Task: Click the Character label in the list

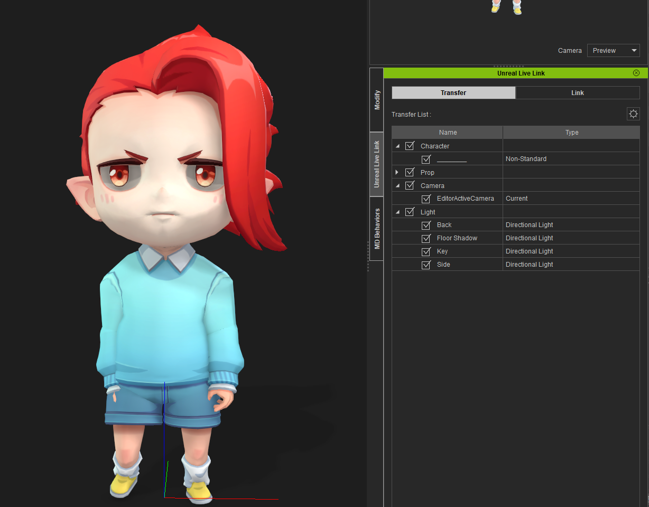Action: coord(435,146)
